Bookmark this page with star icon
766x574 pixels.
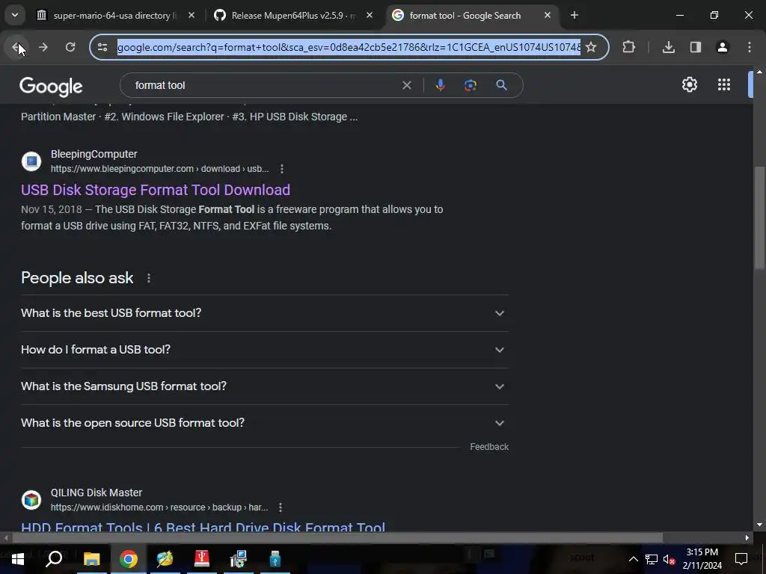[x=591, y=47]
